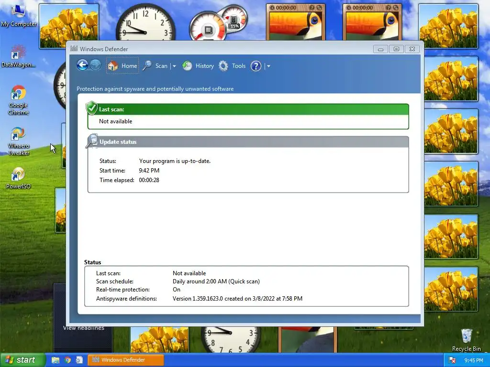This screenshot has height=367, width=490.
Task: Select the My Computer desktop icon
Action: pyautogui.click(x=19, y=16)
